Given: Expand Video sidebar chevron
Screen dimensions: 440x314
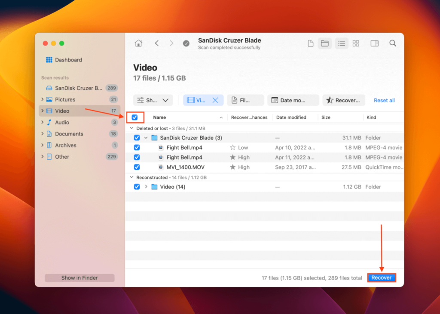Looking at the screenshot, I should click(x=43, y=111).
